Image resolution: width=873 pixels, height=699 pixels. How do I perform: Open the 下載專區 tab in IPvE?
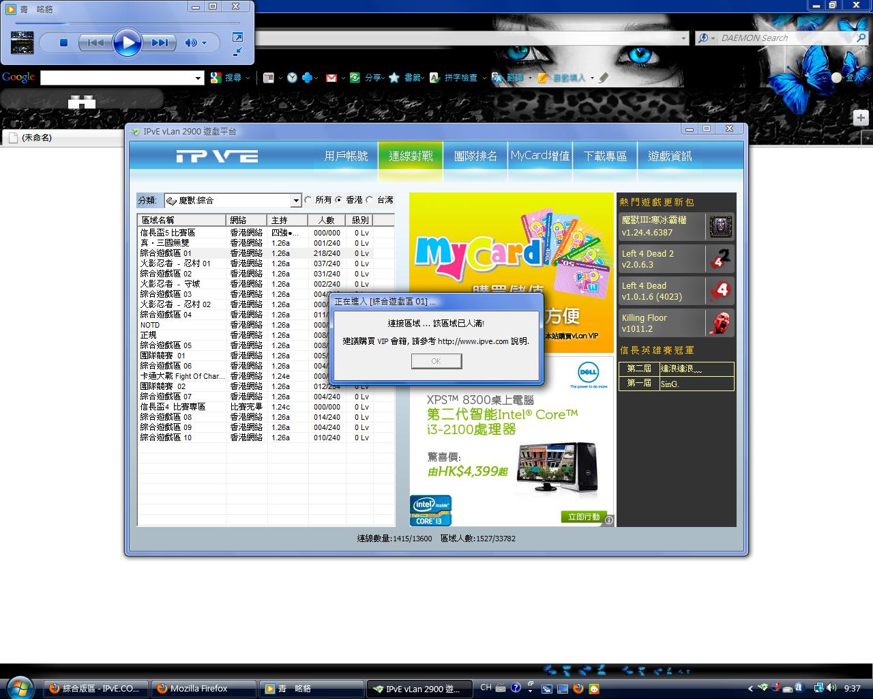click(605, 156)
